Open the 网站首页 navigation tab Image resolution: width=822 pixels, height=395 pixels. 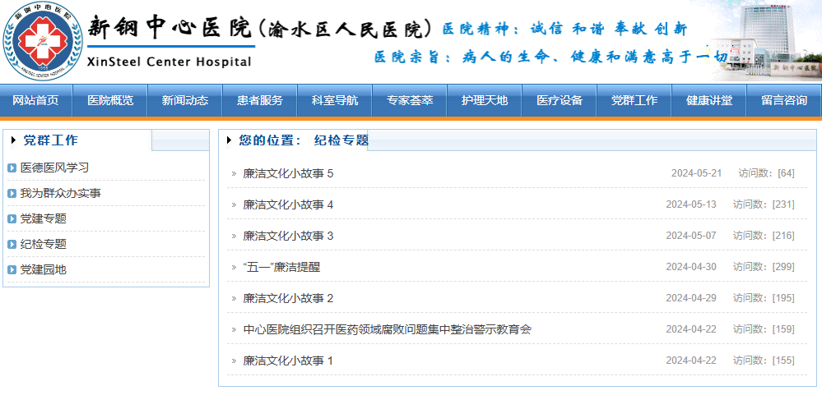click(x=35, y=100)
